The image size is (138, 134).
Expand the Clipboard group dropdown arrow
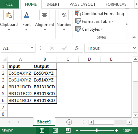(9, 30)
